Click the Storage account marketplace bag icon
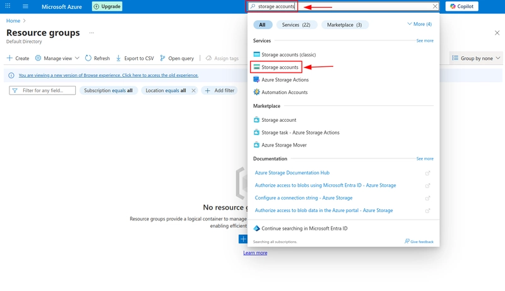This screenshot has height=291, width=505. 256,120
